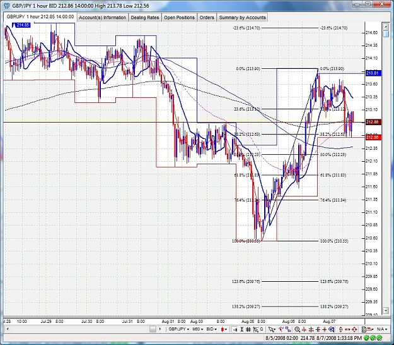This screenshot has width=394, height=345.
Task: Click the blue 213.81 price marker
Action: pyautogui.click(x=374, y=73)
